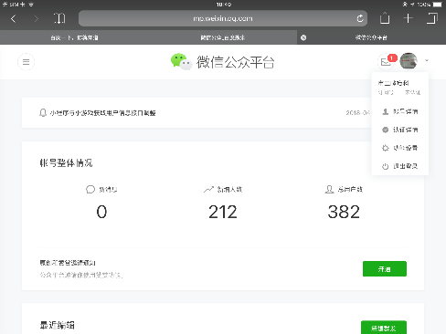
Task: Open the message inbox with red badge
Action: (387, 61)
